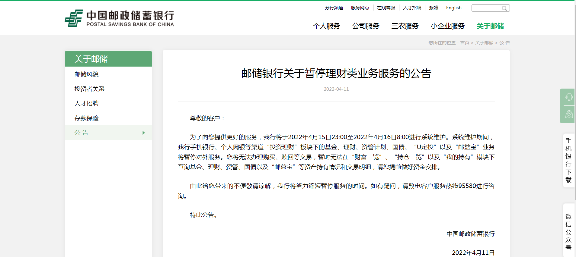This screenshot has height=257, width=576.
Task: Open 关于邮储 navigation menu
Action: click(490, 26)
